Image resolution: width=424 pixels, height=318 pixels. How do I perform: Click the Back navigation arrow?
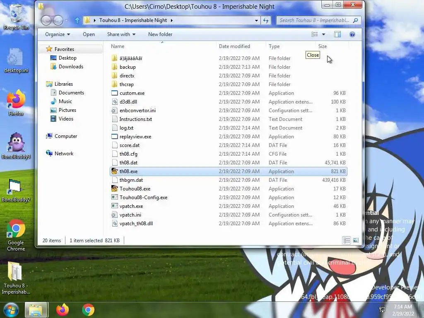pyautogui.click(x=46, y=20)
